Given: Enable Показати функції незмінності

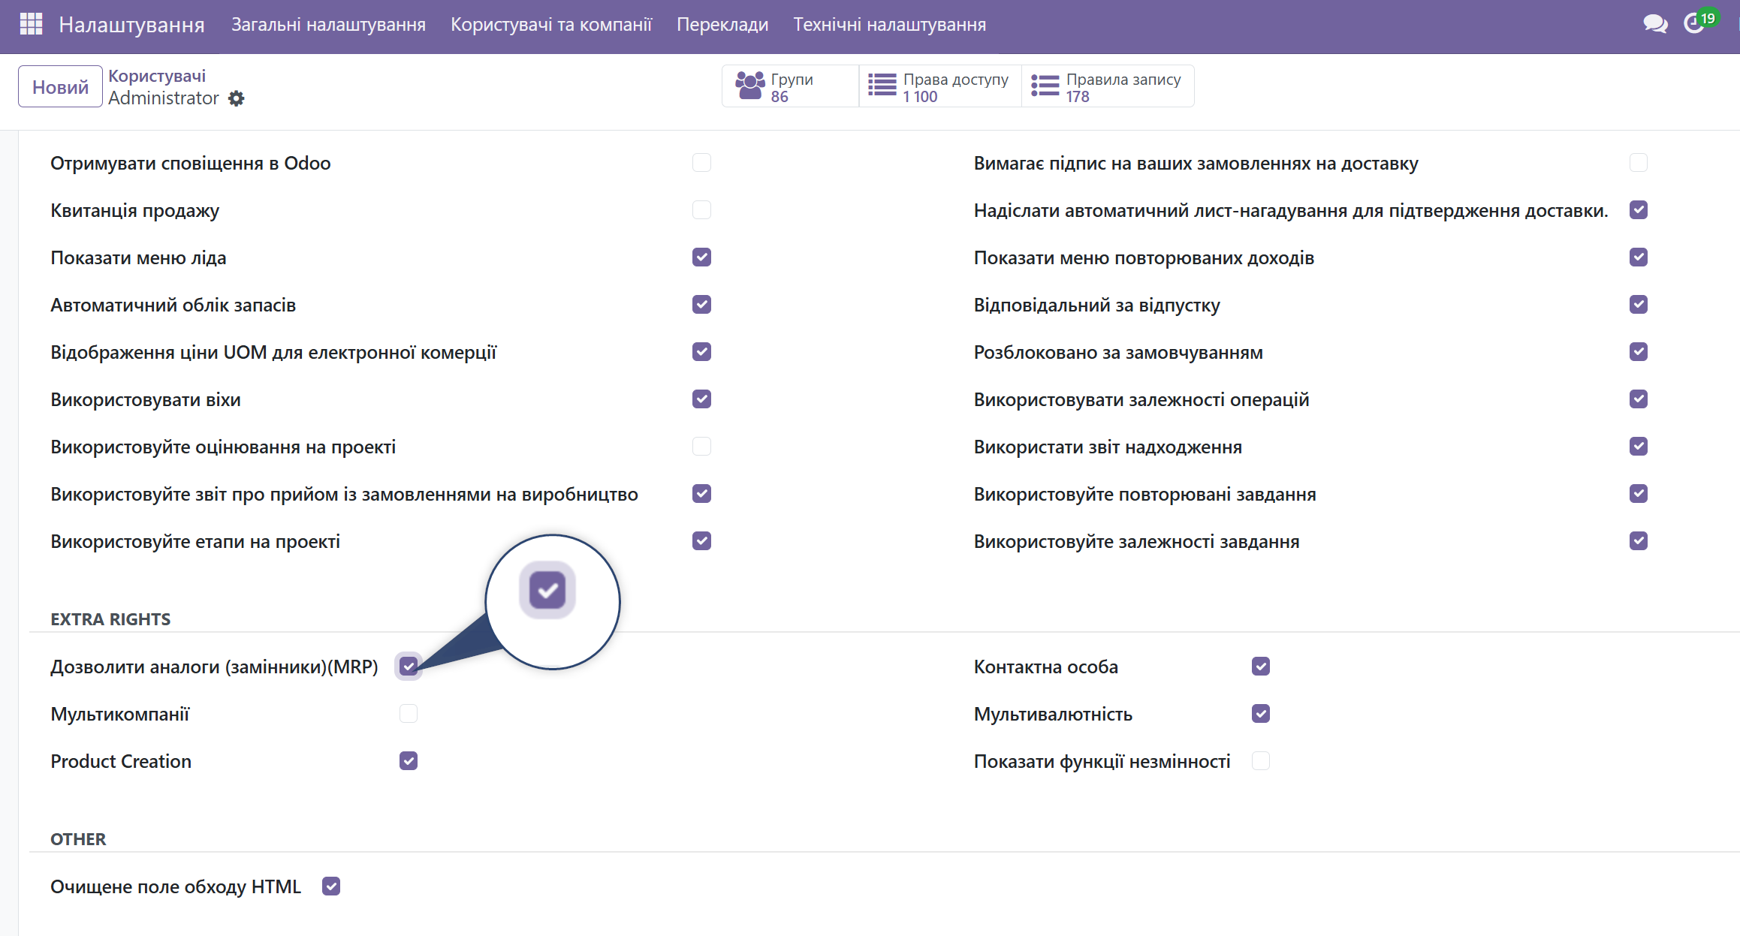Looking at the screenshot, I should [1261, 761].
